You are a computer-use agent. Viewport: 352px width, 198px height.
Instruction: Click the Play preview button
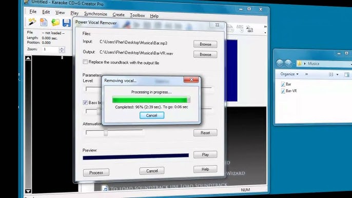point(205,155)
